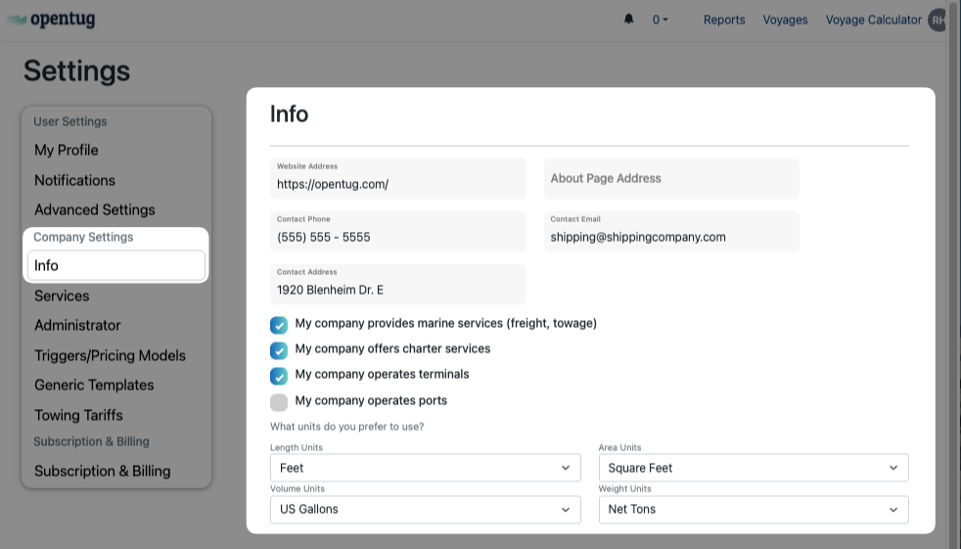
Task: Click the RH user avatar
Action: click(x=938, y=20)
